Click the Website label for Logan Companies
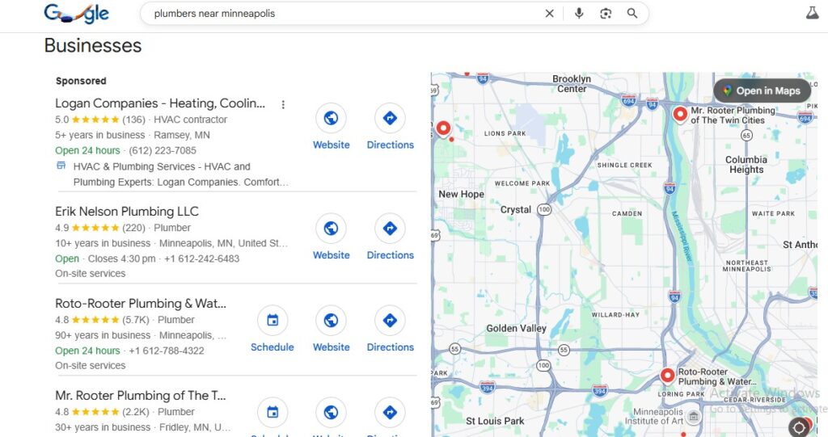 point(331,145)
